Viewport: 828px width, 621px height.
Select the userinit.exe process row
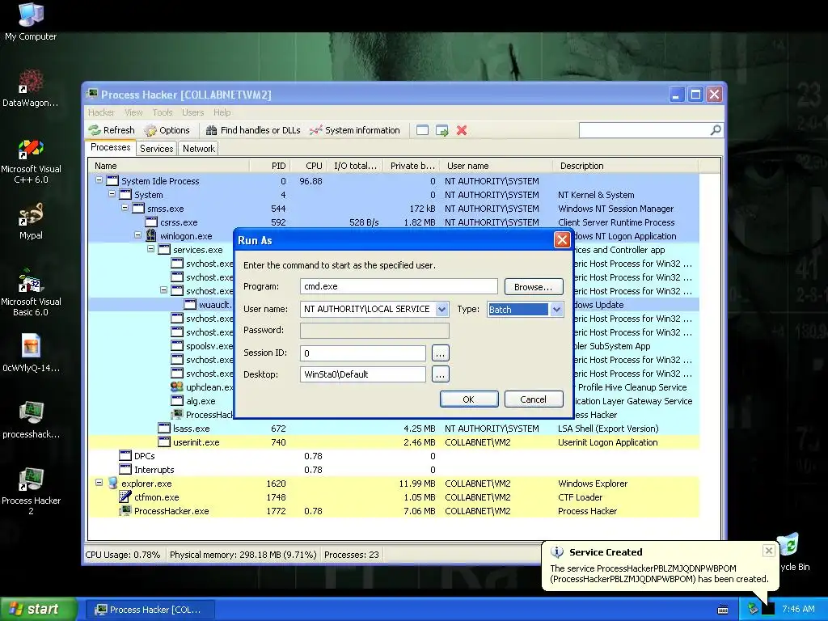tap(394, 442)
